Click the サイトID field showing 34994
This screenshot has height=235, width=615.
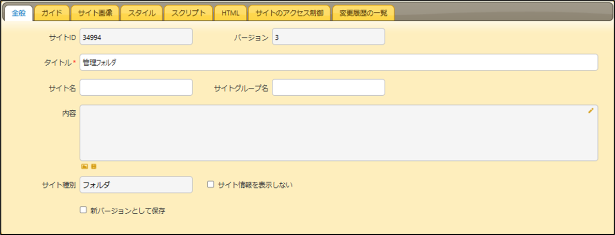tap(136, 37)
